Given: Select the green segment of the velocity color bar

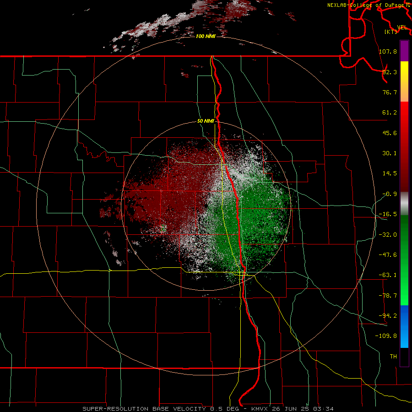Looking at the screenshot, I should click(x=404, y=260).
